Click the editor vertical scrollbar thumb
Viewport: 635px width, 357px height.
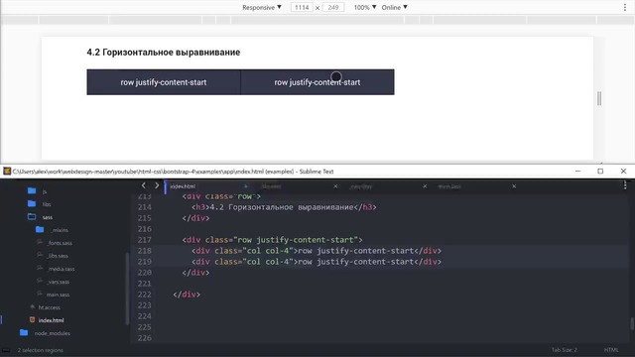point(631,323)
